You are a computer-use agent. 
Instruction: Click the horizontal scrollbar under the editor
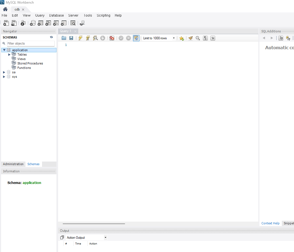[x=94, y=224]
